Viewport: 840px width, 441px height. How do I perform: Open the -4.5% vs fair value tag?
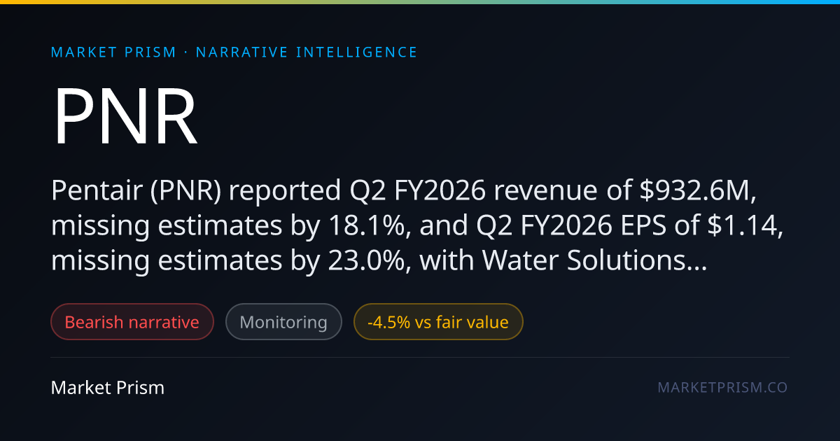(438, 322)
